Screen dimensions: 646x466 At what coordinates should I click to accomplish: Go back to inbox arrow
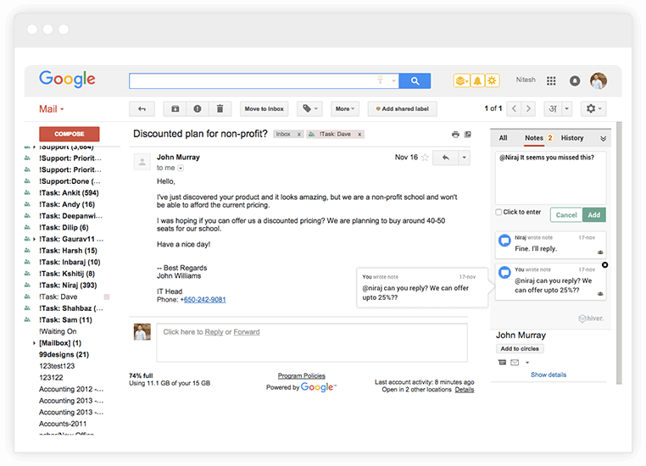tap(142, 108)
